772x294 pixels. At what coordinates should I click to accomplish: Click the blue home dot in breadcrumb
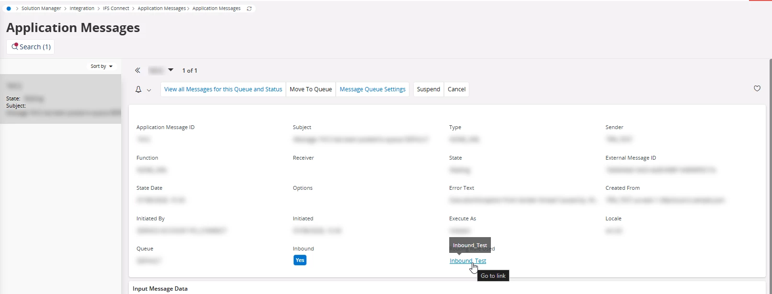9,9
